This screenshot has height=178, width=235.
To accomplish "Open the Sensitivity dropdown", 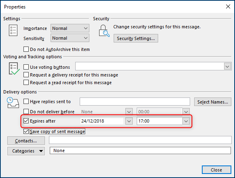I will tap(70, 38).
